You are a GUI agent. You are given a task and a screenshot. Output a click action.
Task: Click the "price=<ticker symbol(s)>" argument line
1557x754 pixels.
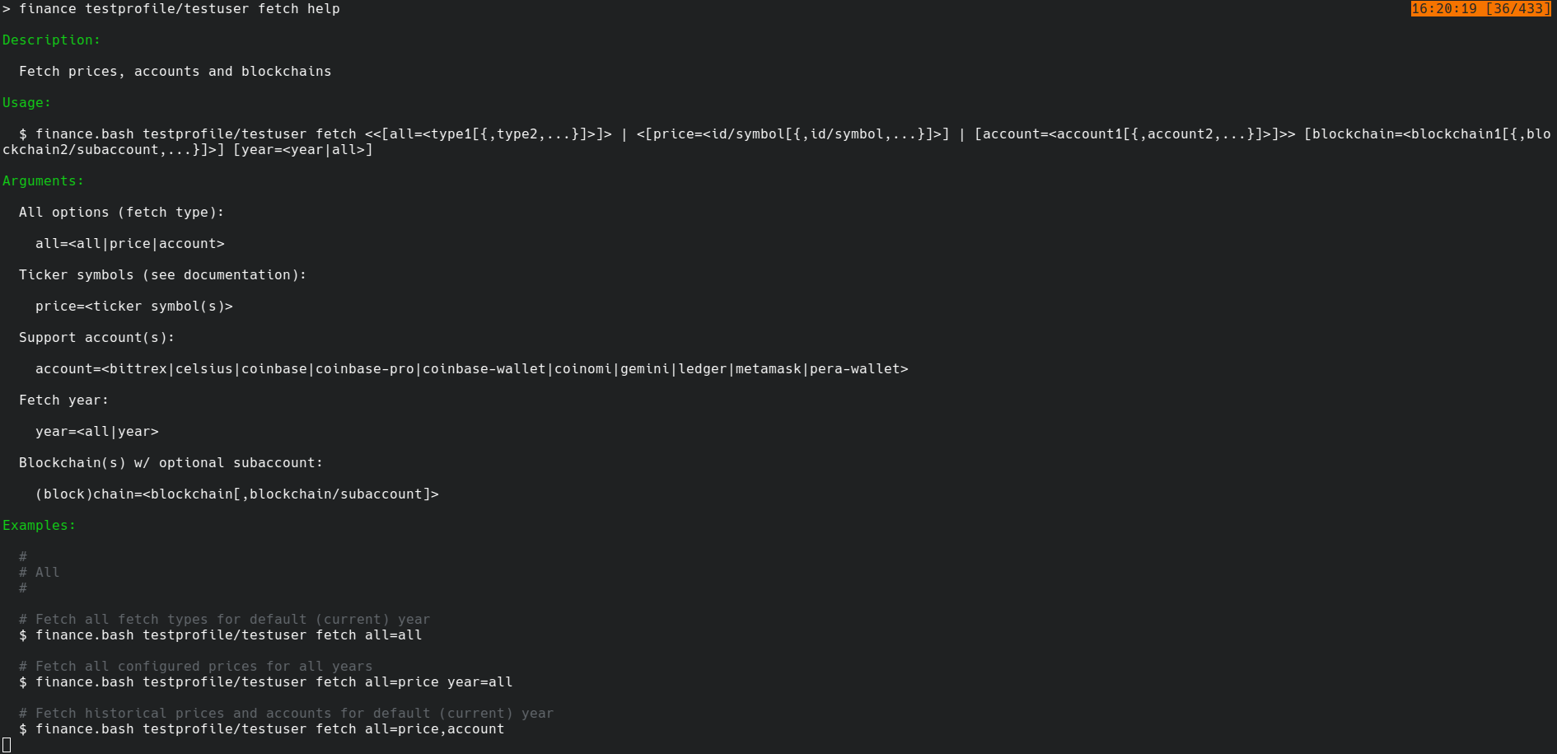click(x=133, y=307)
